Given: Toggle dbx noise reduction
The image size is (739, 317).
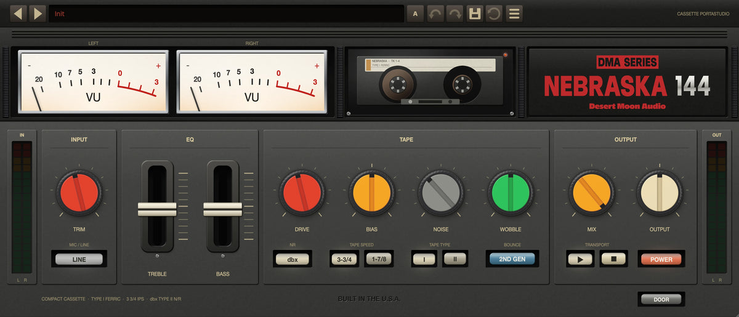Looking at the screenshot, I should [293, 259].
